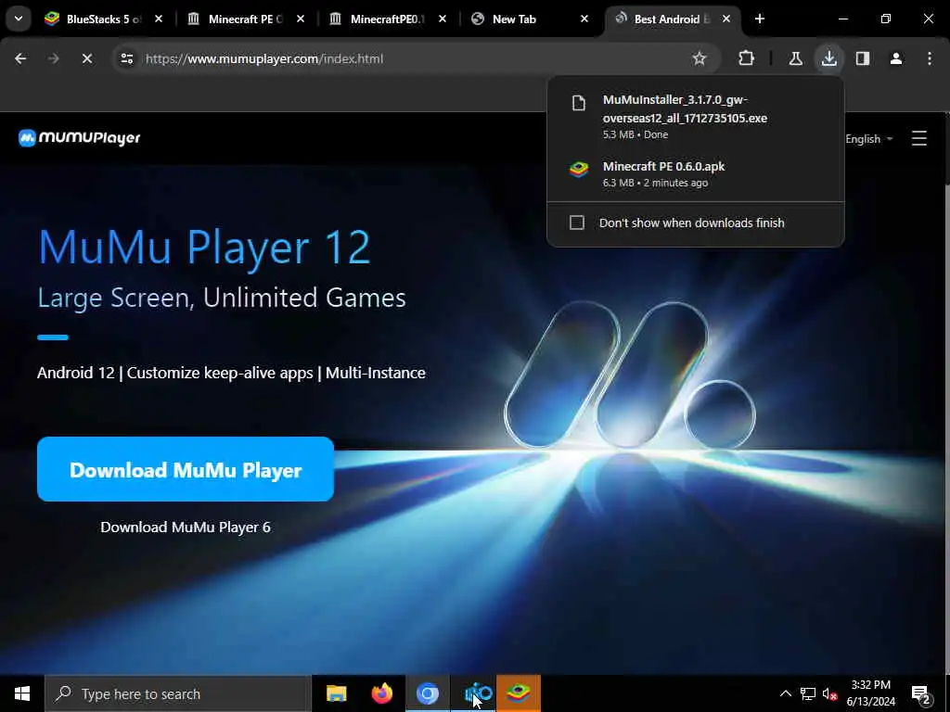Open the English language dropdown
Screen dimensions: 950x712
coord(868,139)
